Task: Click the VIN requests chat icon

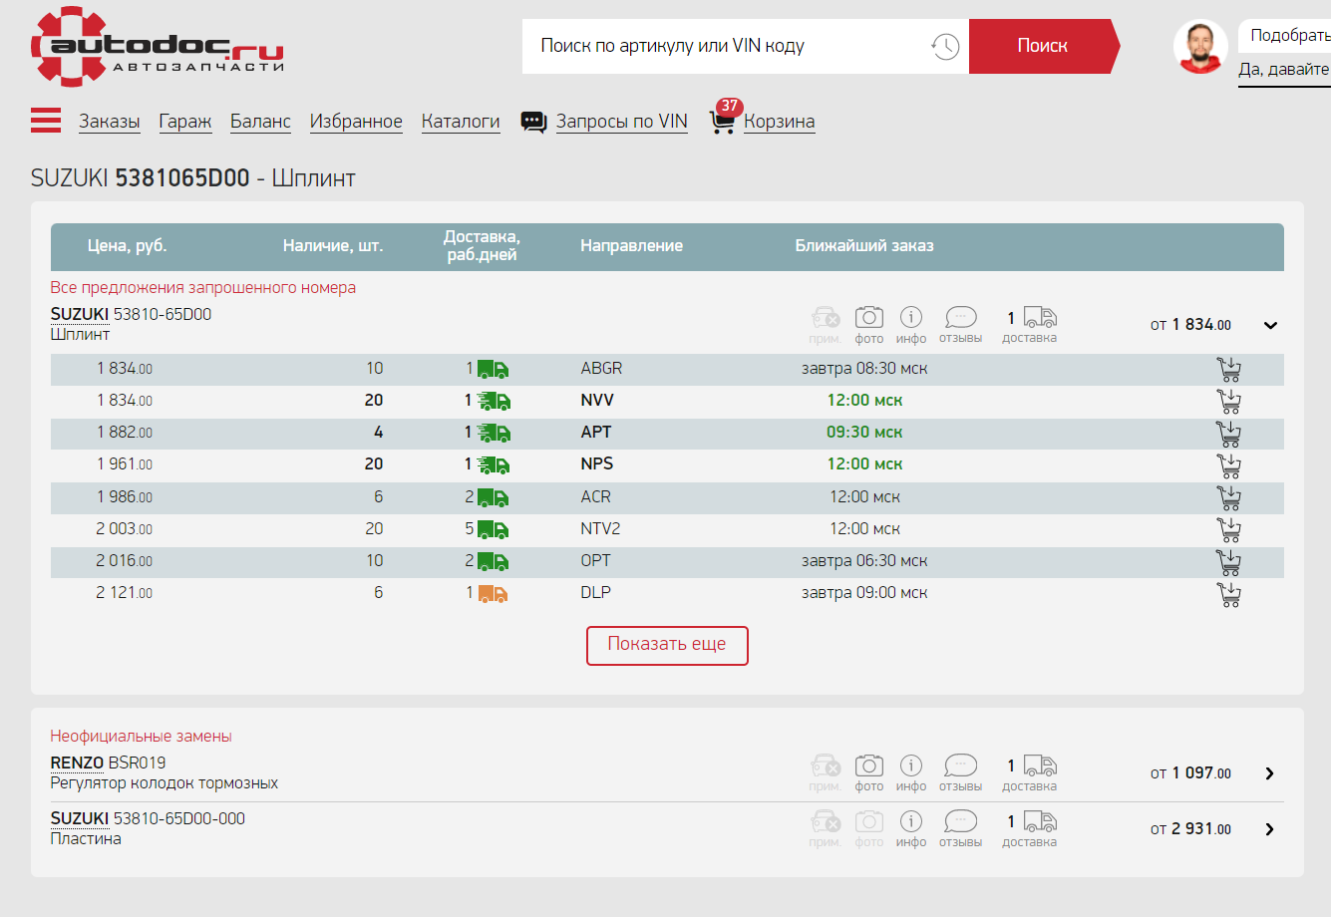Action: (x=534, y=122)
